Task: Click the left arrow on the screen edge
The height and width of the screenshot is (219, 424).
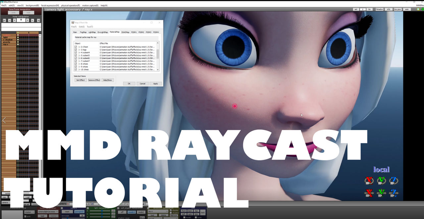Action: coord(4,120)
